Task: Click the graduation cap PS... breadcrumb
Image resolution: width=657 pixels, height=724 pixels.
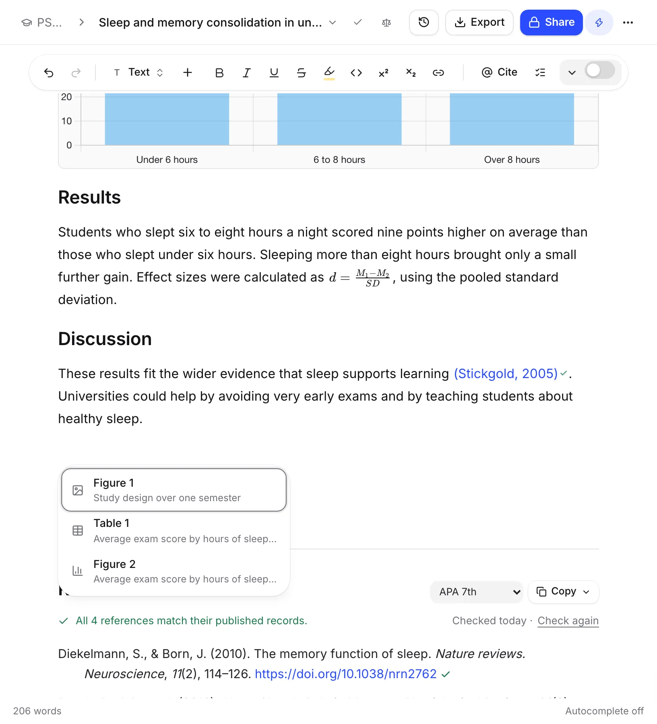Action: coord(42,23)
